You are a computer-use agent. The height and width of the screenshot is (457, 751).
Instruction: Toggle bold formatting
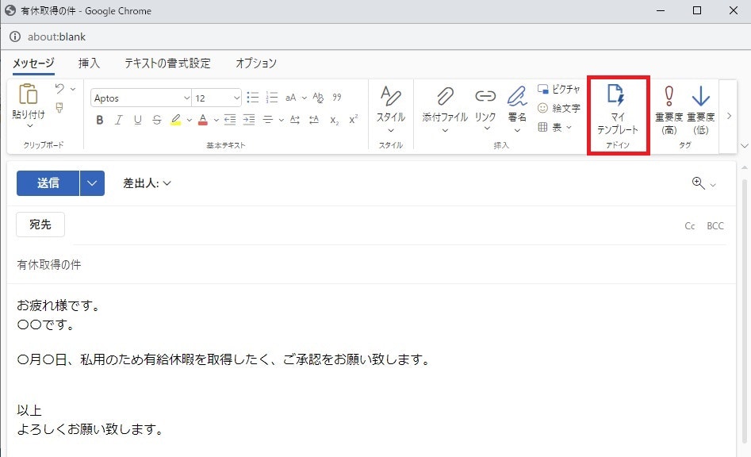100,121
